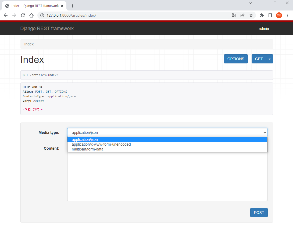Choose multipart/form-data option
Image resolution: width=293 pixels, height=226 pixels.
(167, 149)
